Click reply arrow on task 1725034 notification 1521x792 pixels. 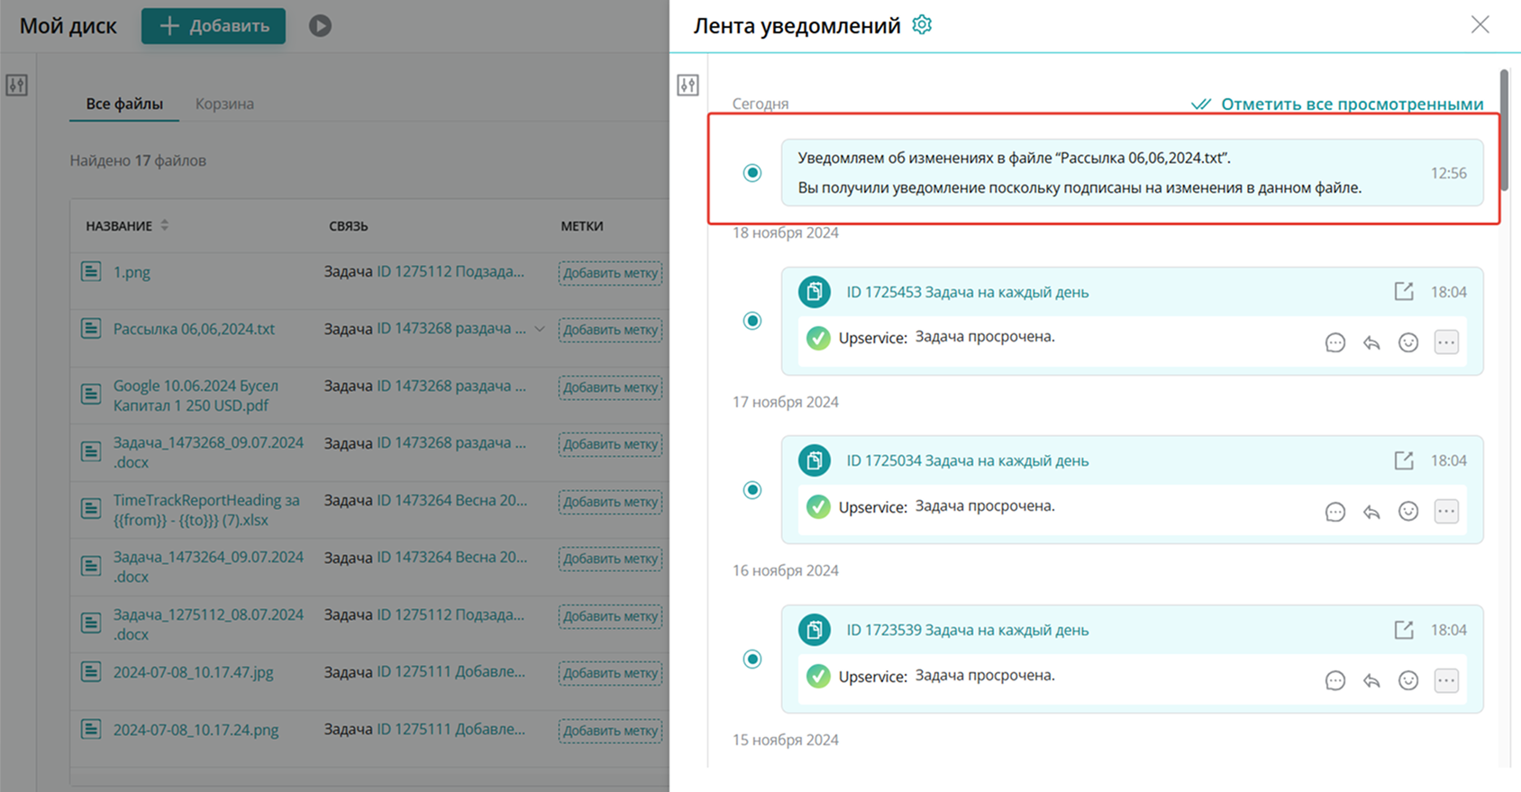pos(1371,512)
